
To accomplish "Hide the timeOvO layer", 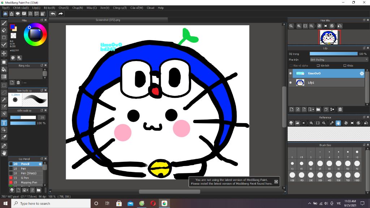I will (291, 73).
